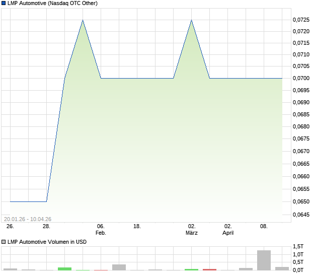Click the 0,0690 price axis label
The width and height of the screenshot is (312, 275).
click(x=301, y=102)
